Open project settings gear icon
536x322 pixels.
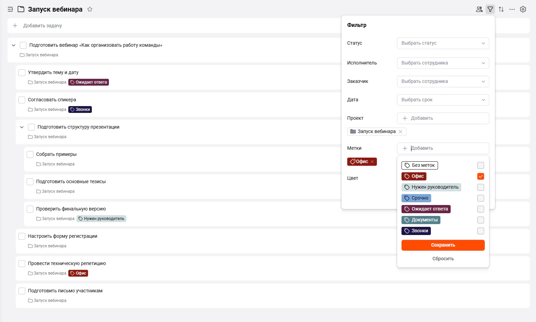[523, 9]
